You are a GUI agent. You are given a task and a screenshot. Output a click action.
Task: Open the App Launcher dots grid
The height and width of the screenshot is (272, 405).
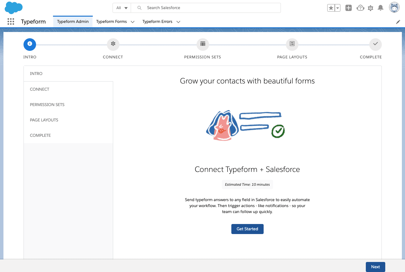coord(11,22)
